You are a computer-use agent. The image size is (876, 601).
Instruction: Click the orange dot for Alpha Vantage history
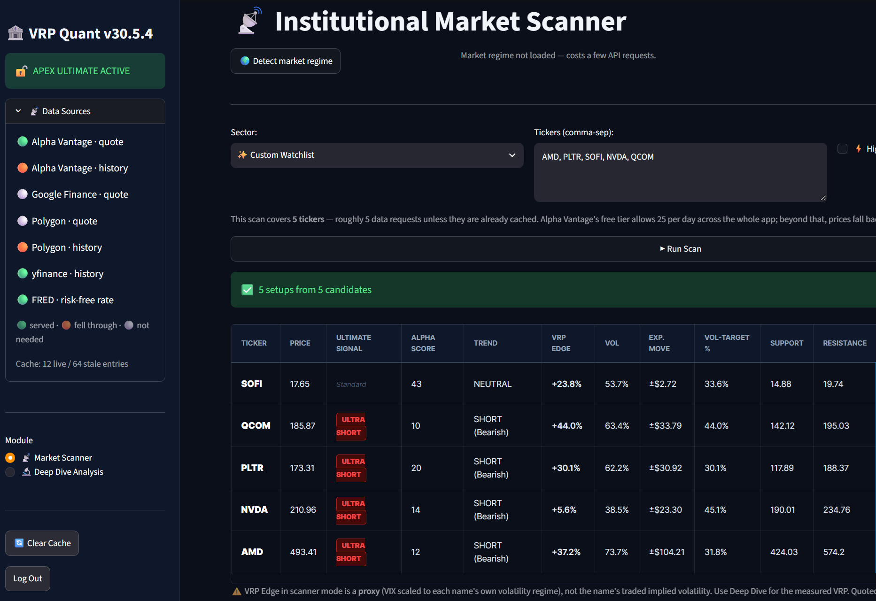point(23,168)
